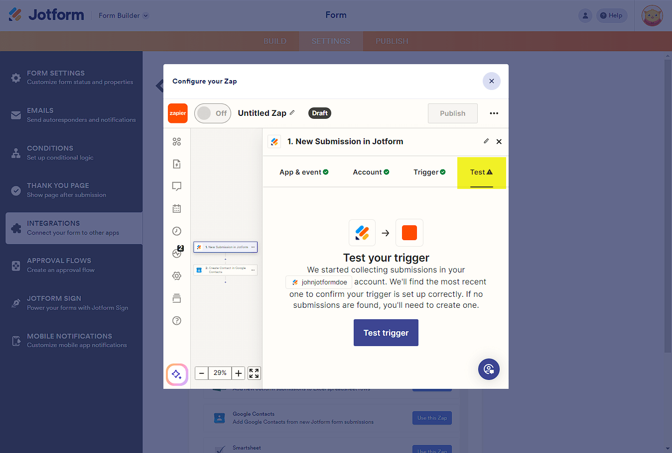This screenshot has height=453, width=672.
Task: Open the Zap status icon with badge 2
Action: pyautogui.click(x=177, y=253)
